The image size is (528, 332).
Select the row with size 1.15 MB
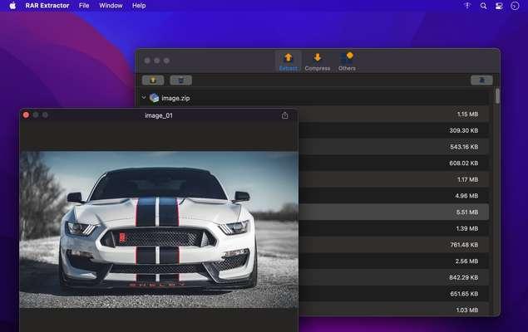coord(393,115)
